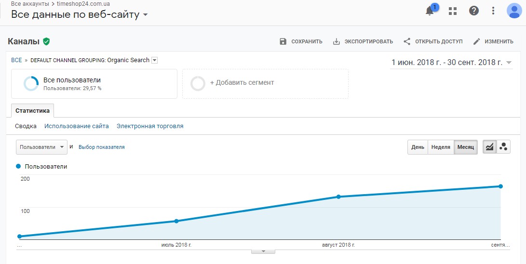
Task: Click the август 2018 data point
Action: click(338, 197)
